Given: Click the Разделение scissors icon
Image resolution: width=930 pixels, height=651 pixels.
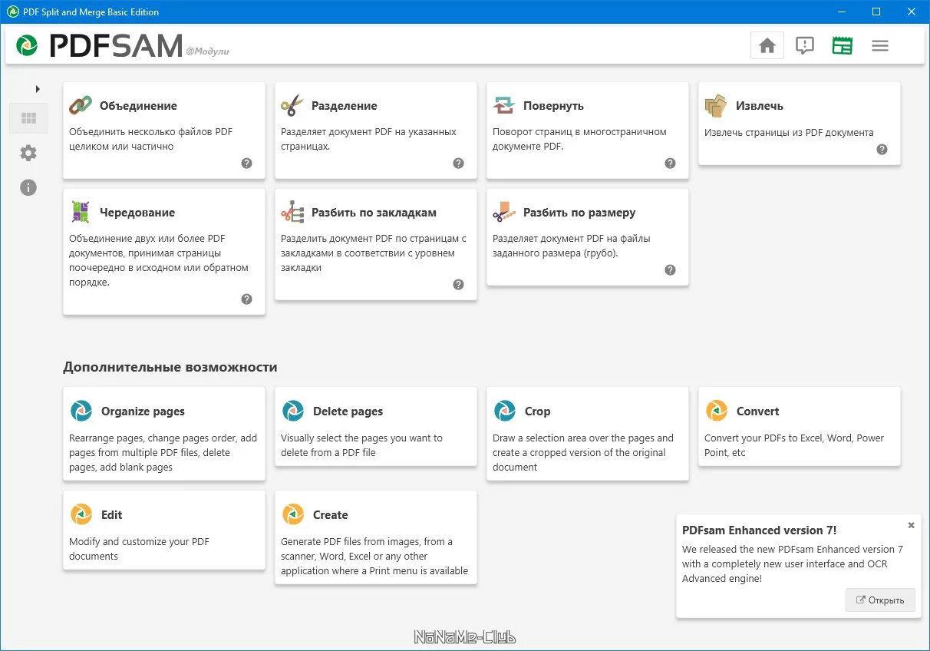Looking at the screenshot, I should 292,105.
